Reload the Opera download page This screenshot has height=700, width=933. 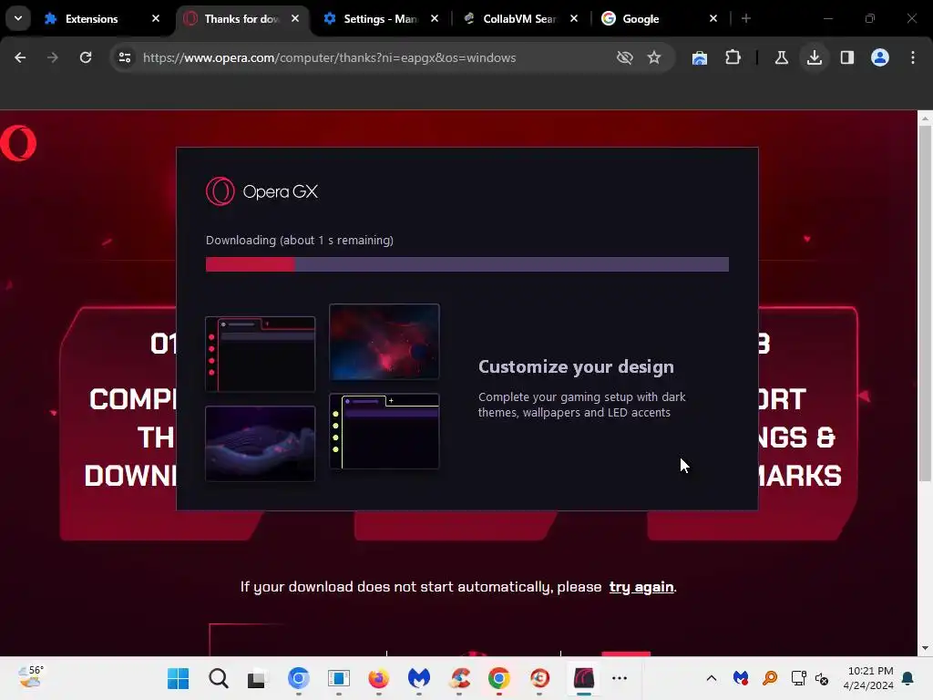(x=86, y=57)
